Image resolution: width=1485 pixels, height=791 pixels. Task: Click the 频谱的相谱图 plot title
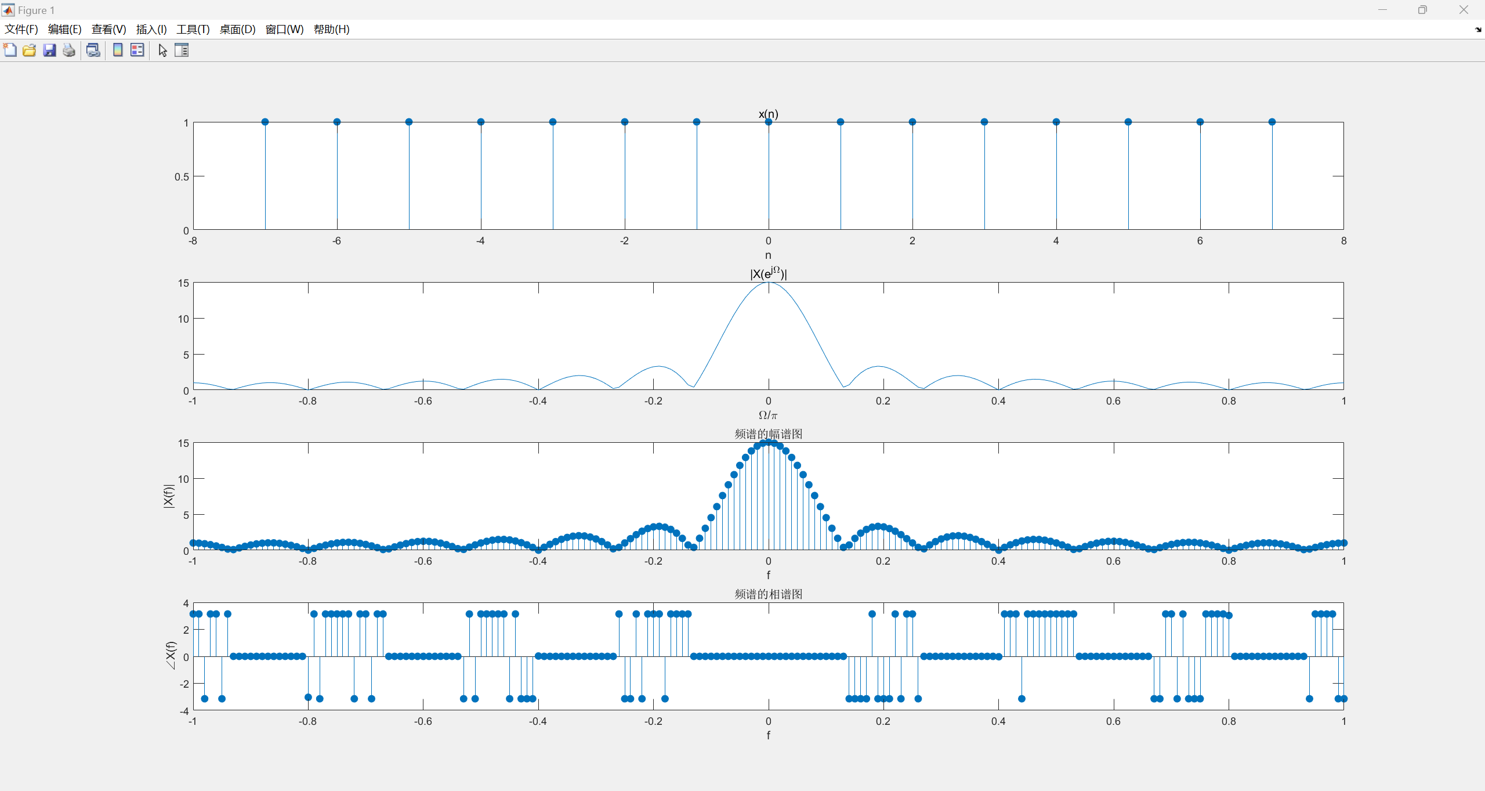768,594
